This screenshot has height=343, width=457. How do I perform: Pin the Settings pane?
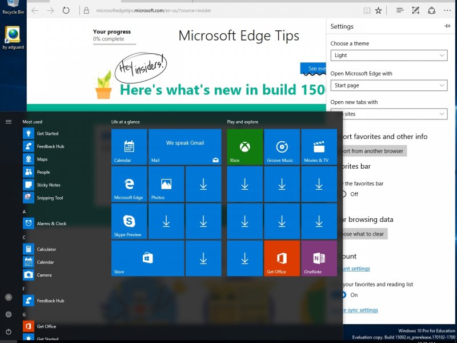tap(447, 26)
